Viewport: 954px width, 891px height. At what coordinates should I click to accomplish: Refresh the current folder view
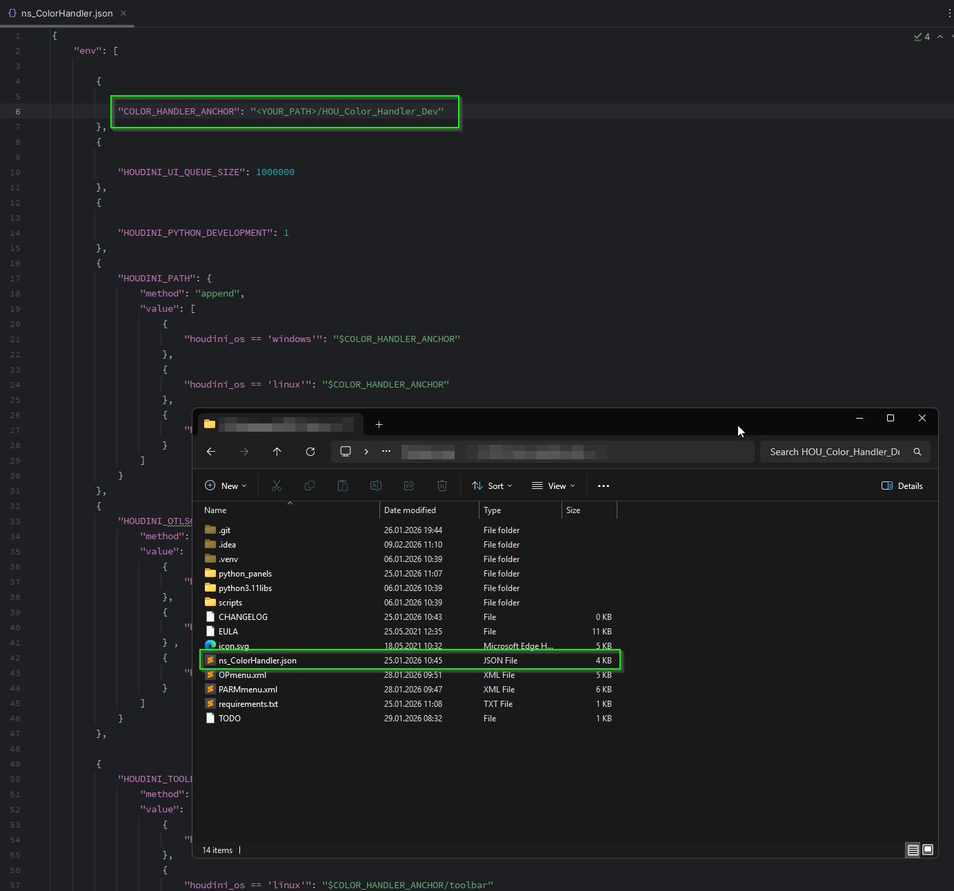[310, 452]
